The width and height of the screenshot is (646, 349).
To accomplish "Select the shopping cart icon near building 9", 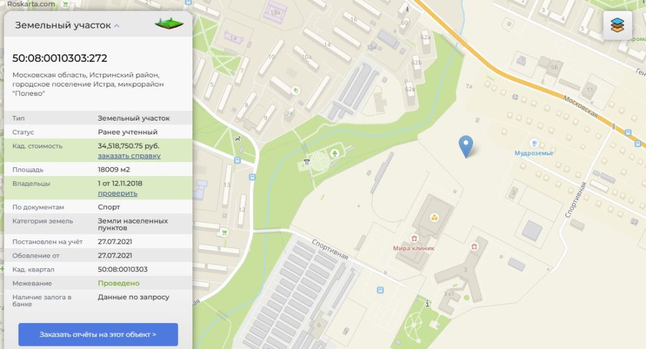I will [224, 232].
